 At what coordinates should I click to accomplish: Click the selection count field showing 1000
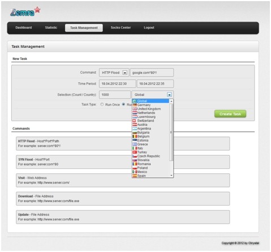pyautogui.click(x=115, y=95)
